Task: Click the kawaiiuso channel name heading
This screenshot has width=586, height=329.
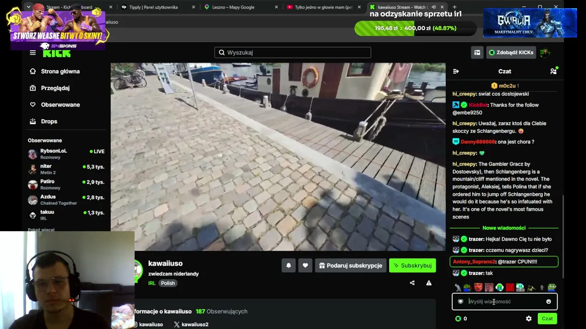Action: tap(165, 264)
